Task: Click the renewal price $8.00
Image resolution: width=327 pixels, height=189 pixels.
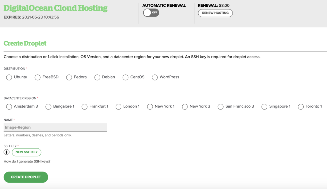Action: (x=224, y=5)
